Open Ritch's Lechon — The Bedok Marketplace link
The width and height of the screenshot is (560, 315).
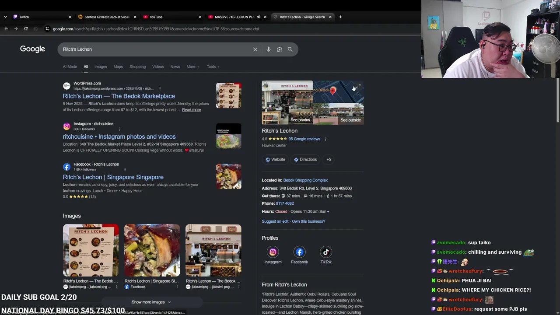119,96
